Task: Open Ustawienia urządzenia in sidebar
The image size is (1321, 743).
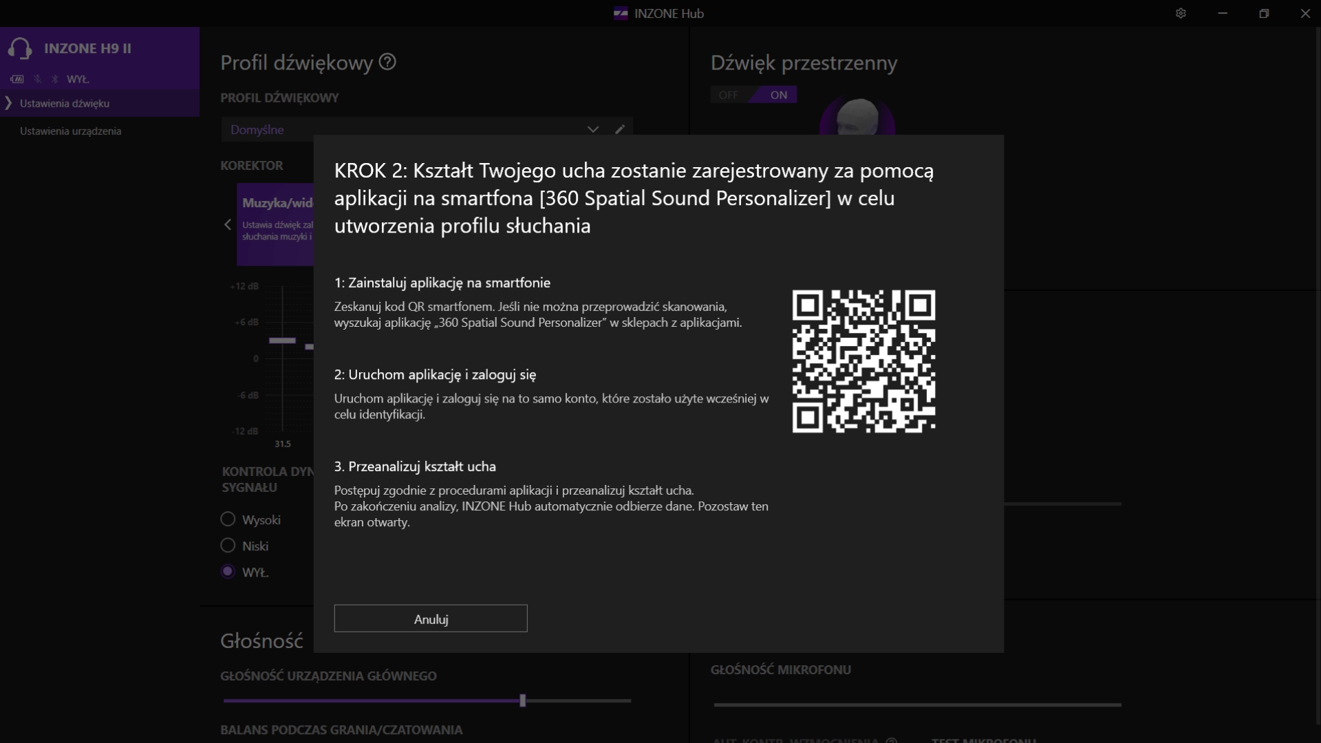Action: coord(70,131)
